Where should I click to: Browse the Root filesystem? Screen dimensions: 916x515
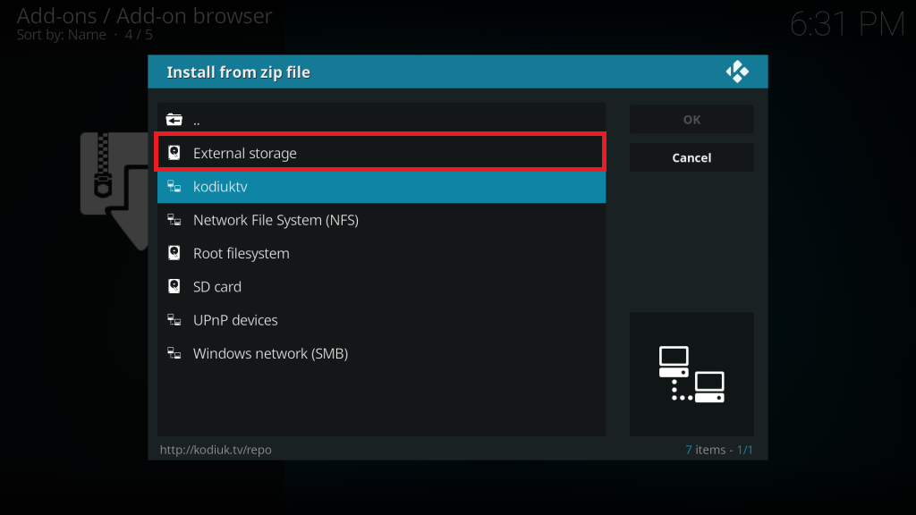pyautogui.click(x=381, y=253)
